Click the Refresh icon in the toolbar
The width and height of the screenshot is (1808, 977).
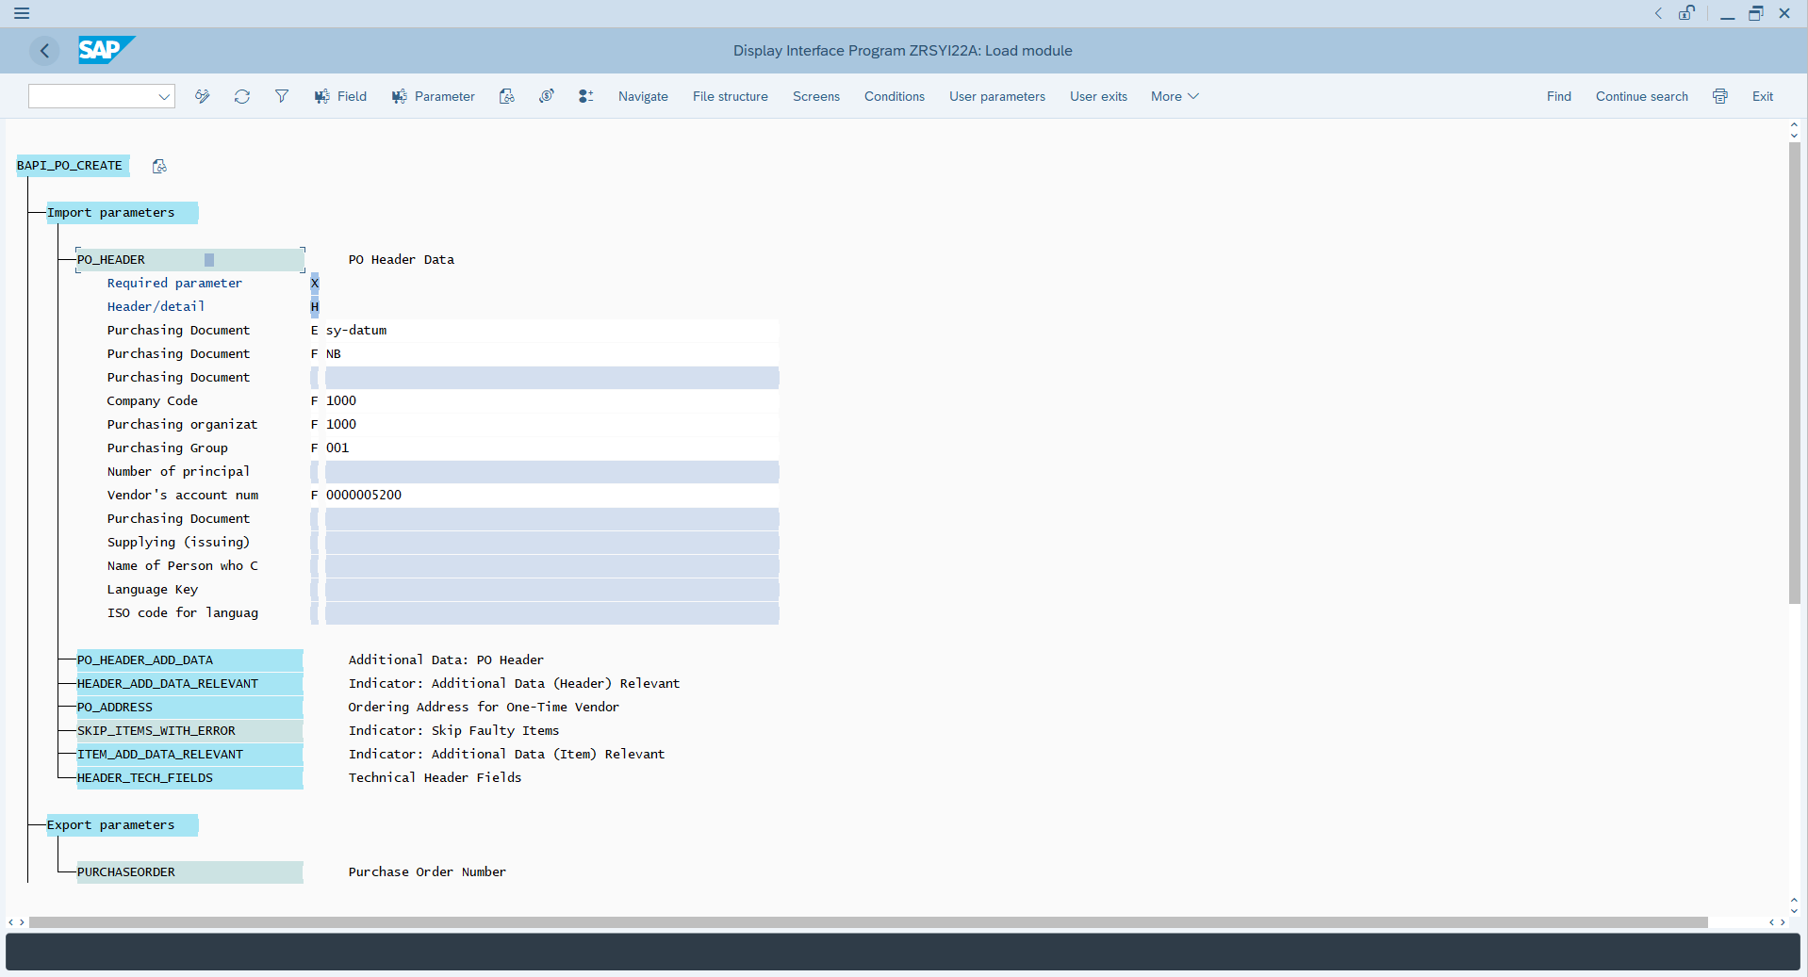coord(242,96)
